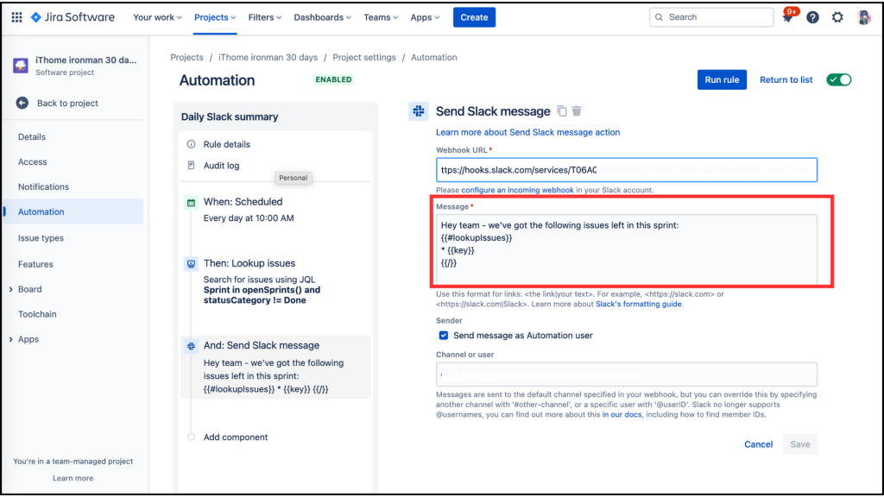Click the Slack icon beside the action title
Viewport: 884px width, 497px height.
click(419, 111)
